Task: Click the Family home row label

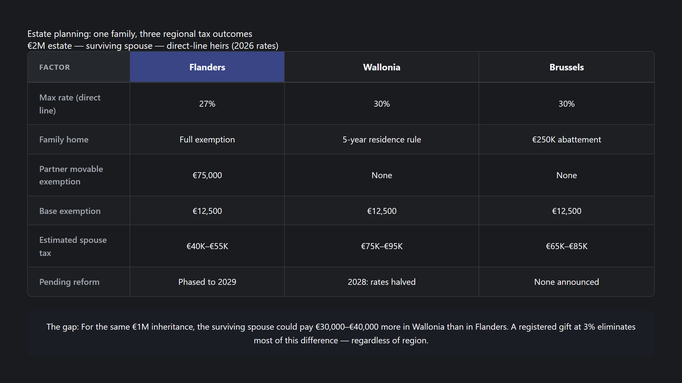Action: click(x=64, y=140)
